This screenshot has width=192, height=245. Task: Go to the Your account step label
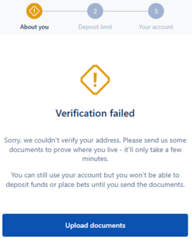coord(156,27)
